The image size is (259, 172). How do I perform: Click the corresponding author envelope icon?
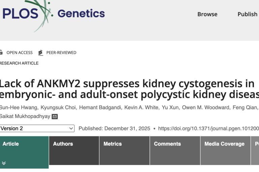pos(55,117)
